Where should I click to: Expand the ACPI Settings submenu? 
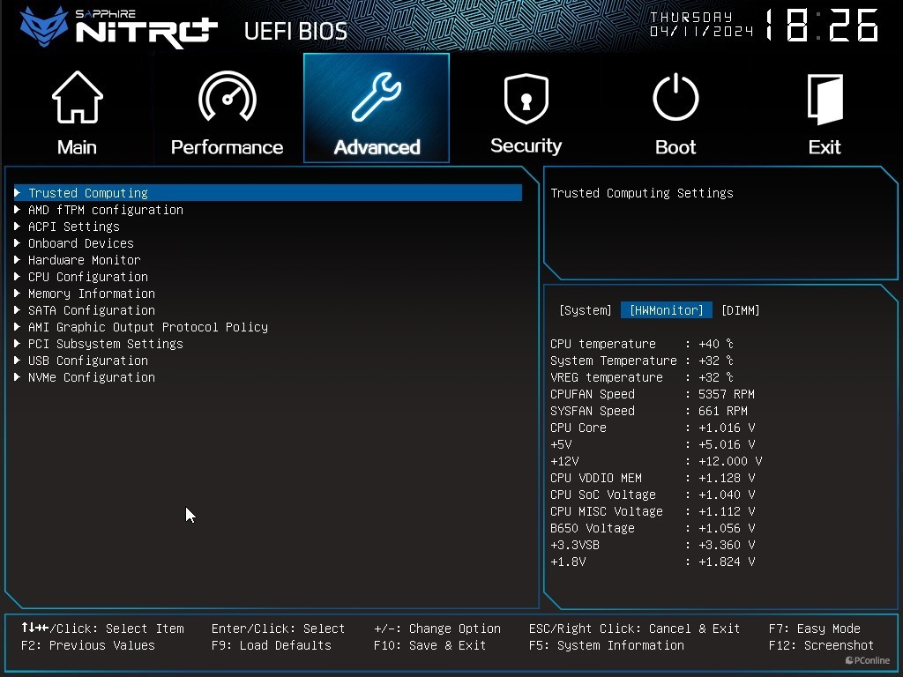[73, 227]
